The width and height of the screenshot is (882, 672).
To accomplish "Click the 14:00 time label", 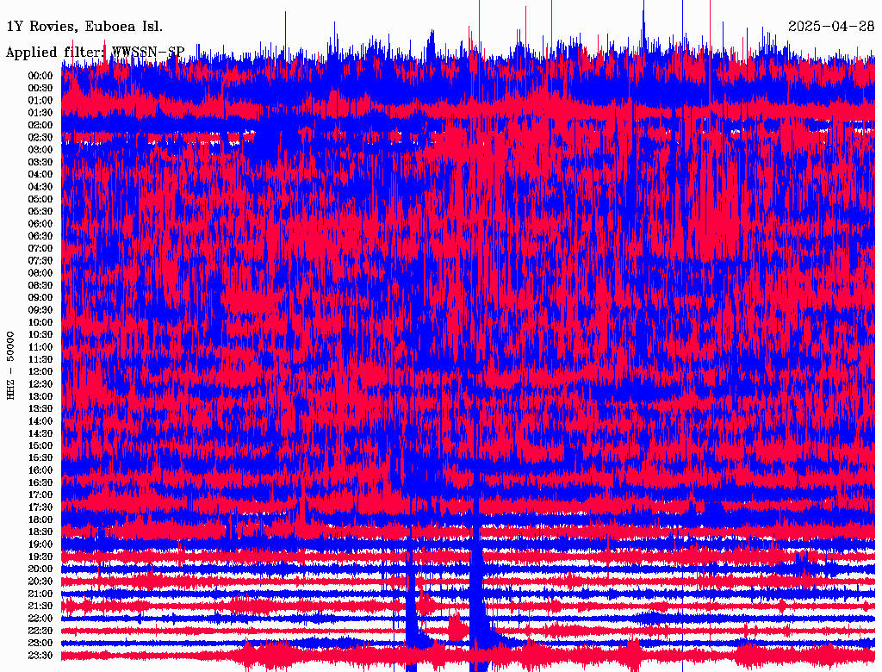I will pyautogui.click(x=40, y=421).
